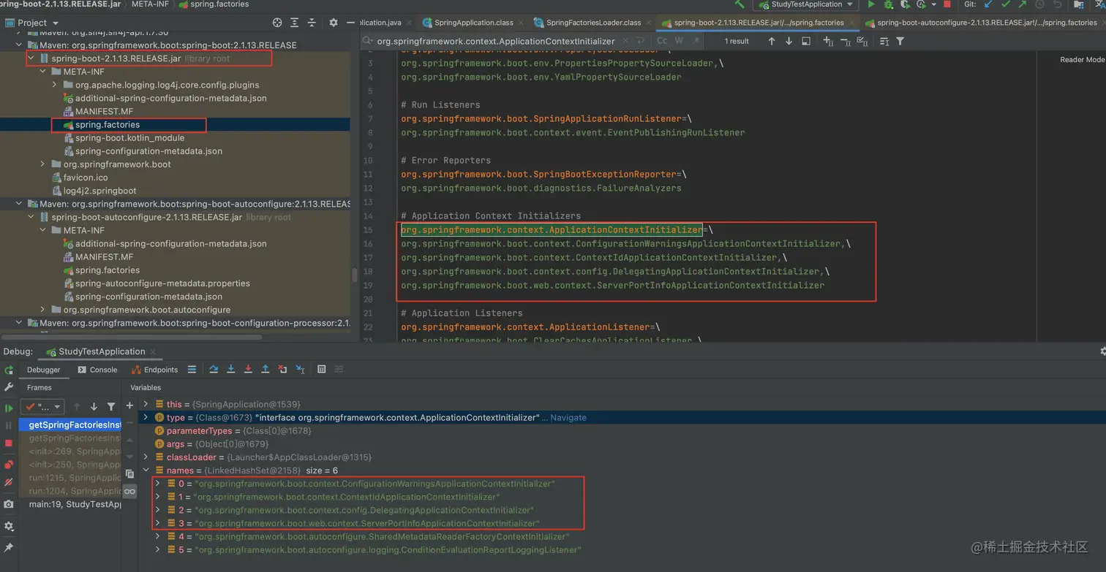Open the StudyTestApplication run configuration dropdown
The image size is (1106, 572).
coord(806,4)
